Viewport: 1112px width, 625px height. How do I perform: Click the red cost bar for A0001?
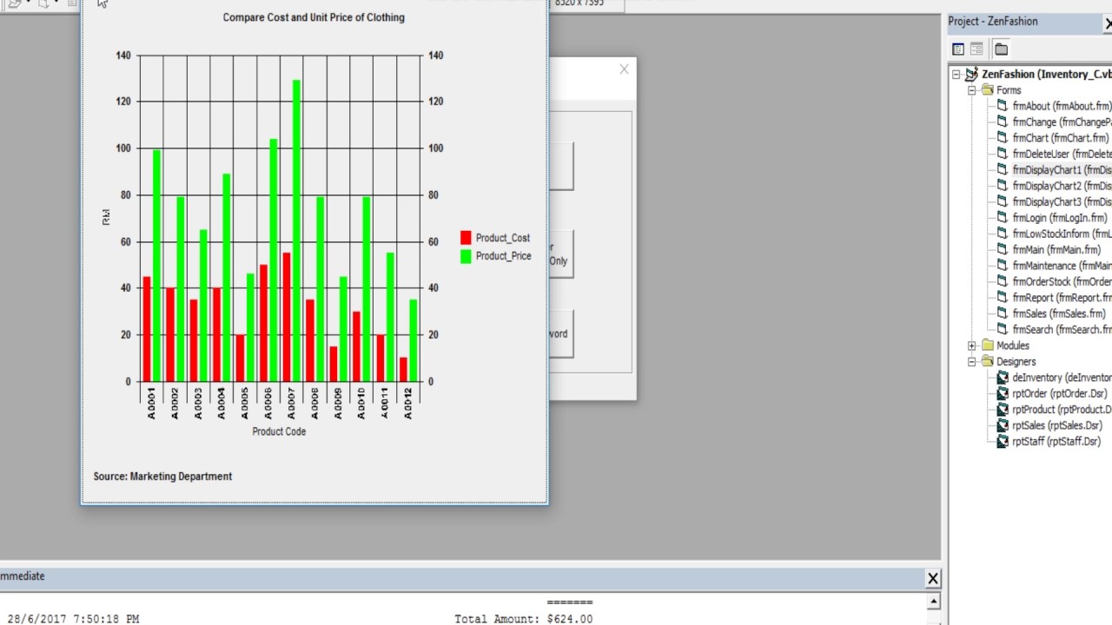(x=147, y=329)
